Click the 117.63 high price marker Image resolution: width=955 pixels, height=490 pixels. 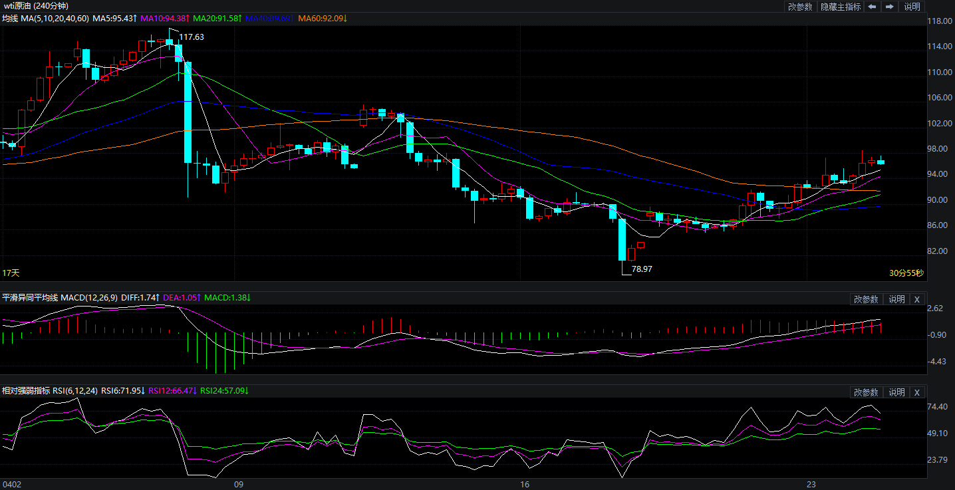(x=192, y=37)
